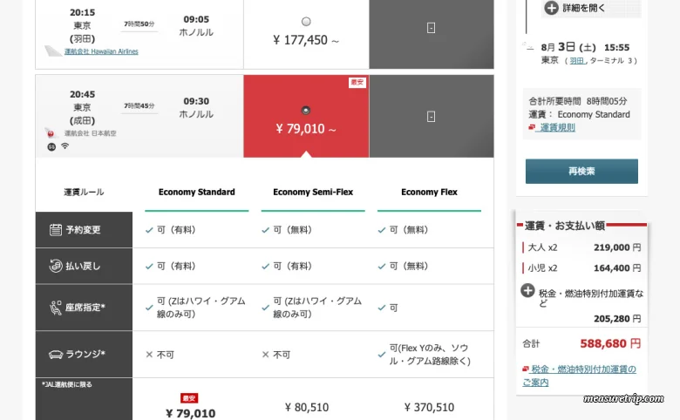The width and height of the screenshot is (680, 420).
Task: Click the 再検索 search again button
Action: click(x=581, y=171)
